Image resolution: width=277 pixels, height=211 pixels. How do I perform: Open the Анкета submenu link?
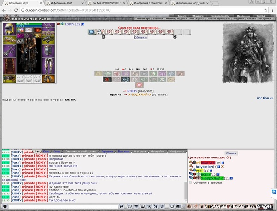click(251, 18)
